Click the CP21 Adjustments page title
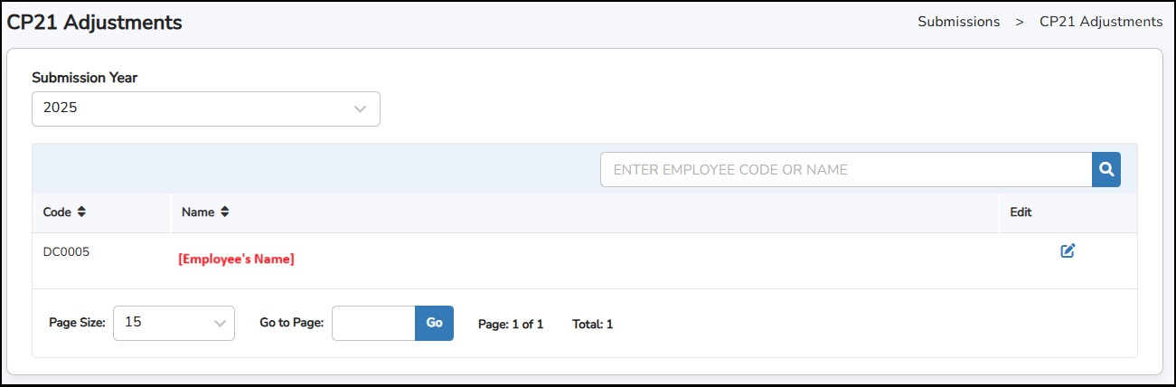Screen dimensions: 1176x387 [x=95, y=23]
